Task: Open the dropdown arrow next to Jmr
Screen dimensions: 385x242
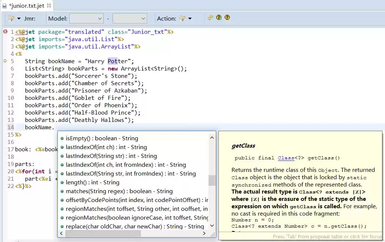Action: tap(19, 18)
